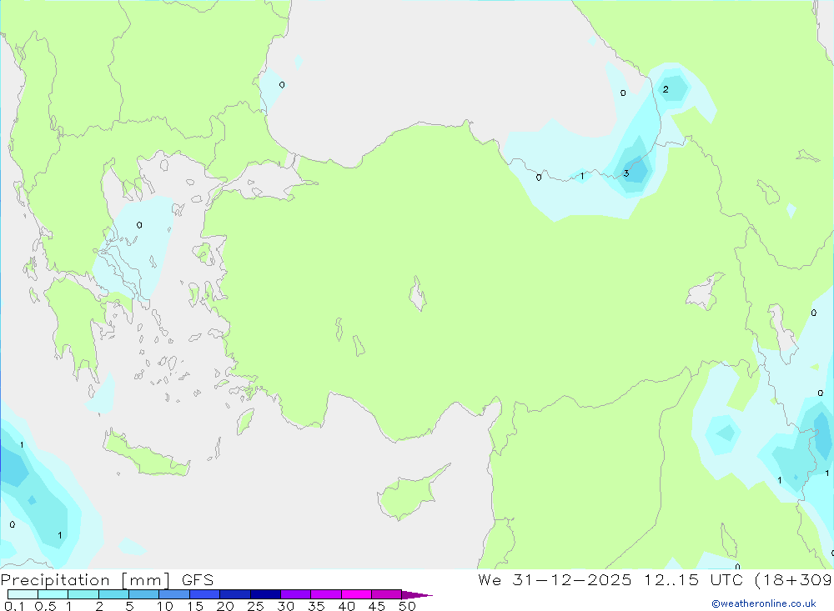The height and width of the screenshot is (611, 834).
Task: Click the 45–50 mm legend color swatch
Action: 387,594
